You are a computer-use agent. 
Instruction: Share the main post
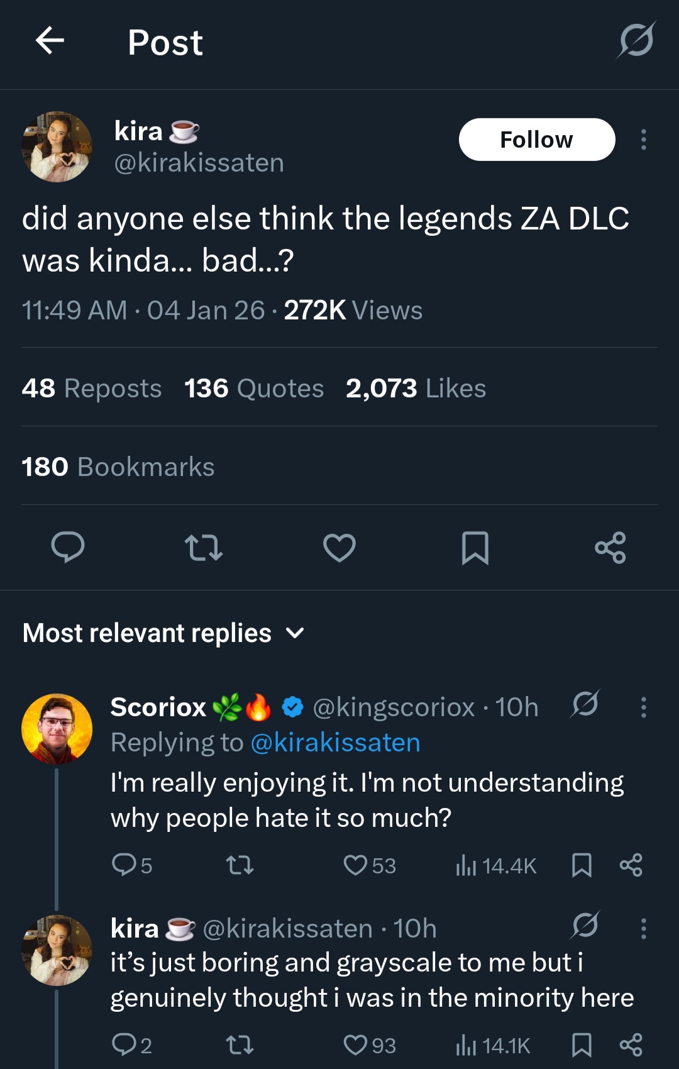(610, 547)
